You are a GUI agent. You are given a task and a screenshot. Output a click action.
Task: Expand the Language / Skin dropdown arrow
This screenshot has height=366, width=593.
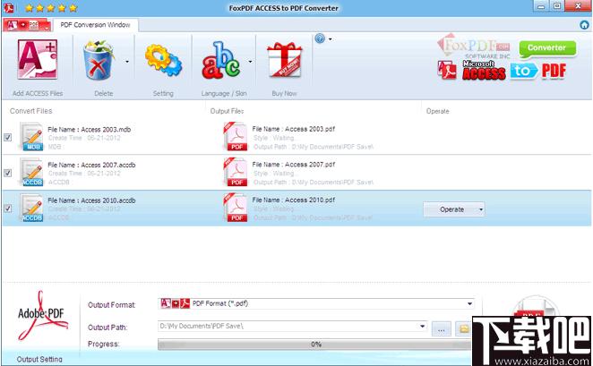(x=250, y=62)
